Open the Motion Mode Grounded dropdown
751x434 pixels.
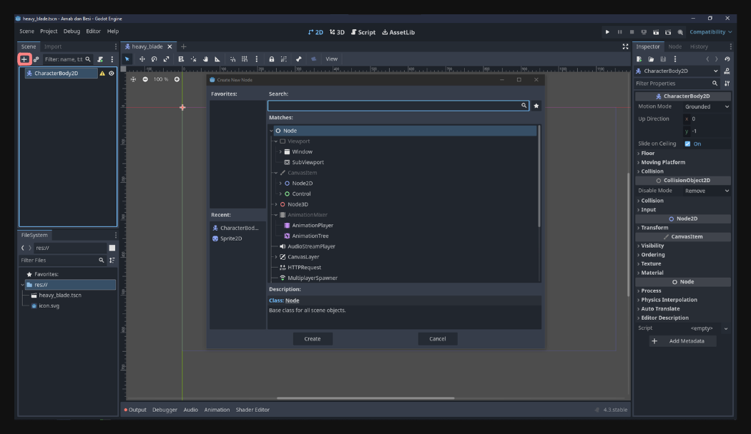coord(706,106)
